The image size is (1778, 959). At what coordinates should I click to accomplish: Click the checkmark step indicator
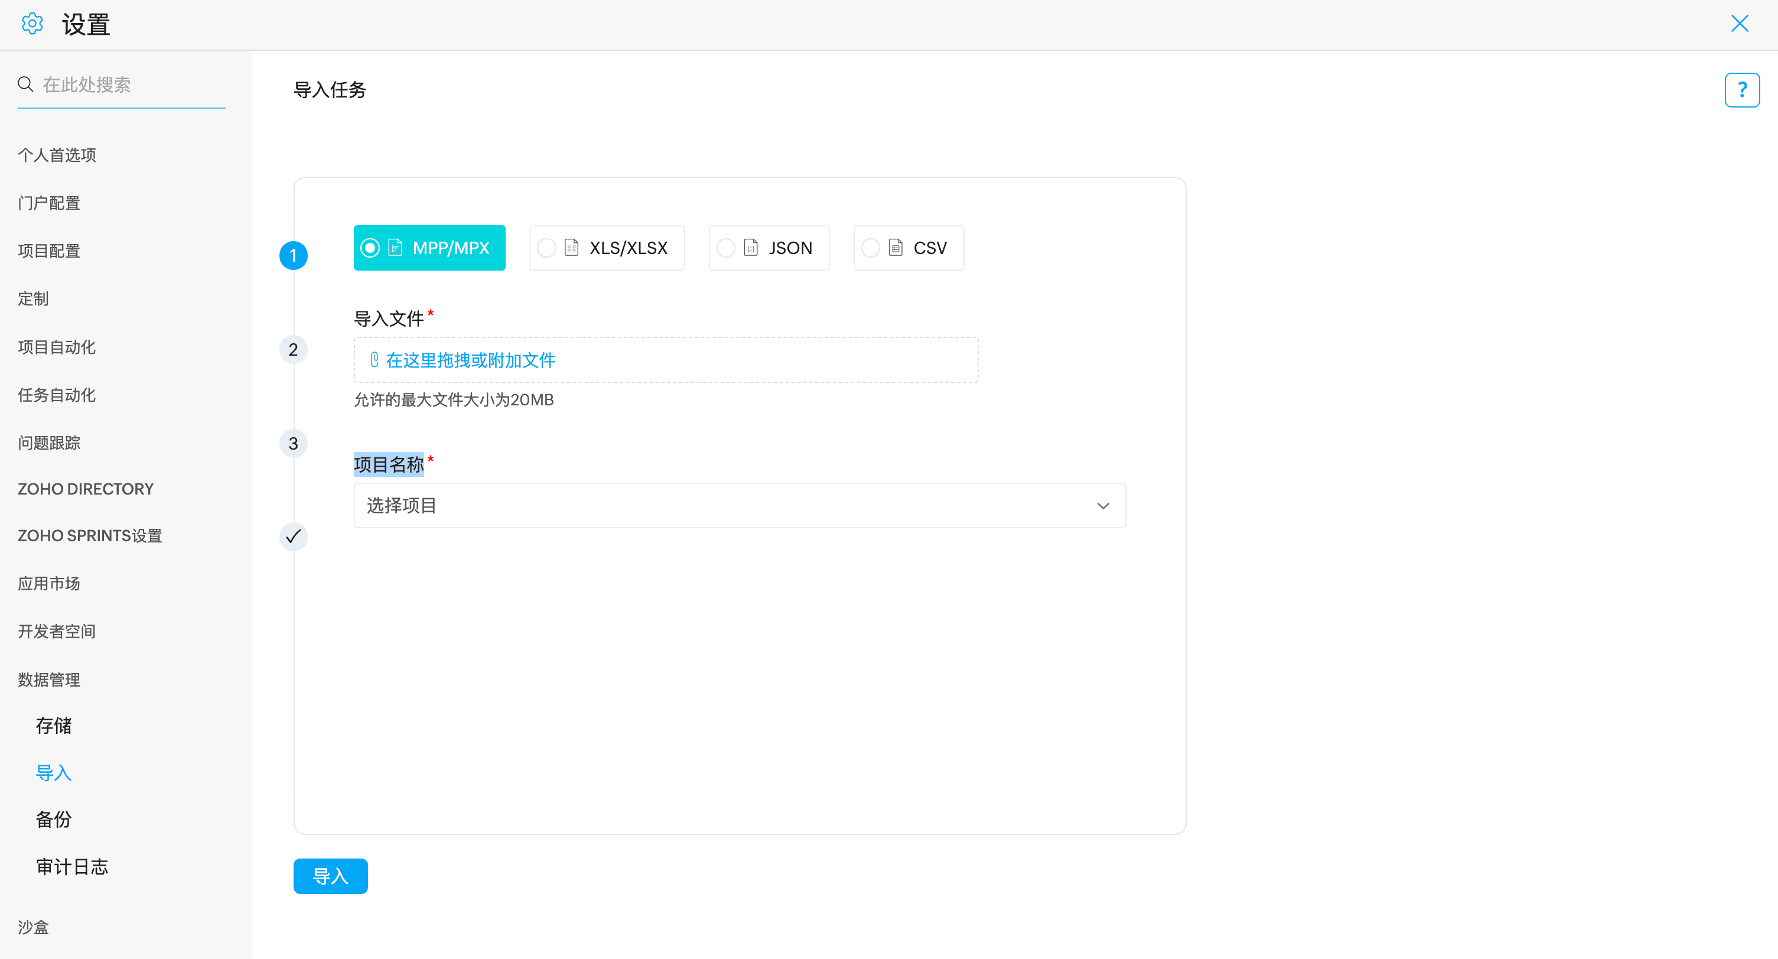click(292, 537)
